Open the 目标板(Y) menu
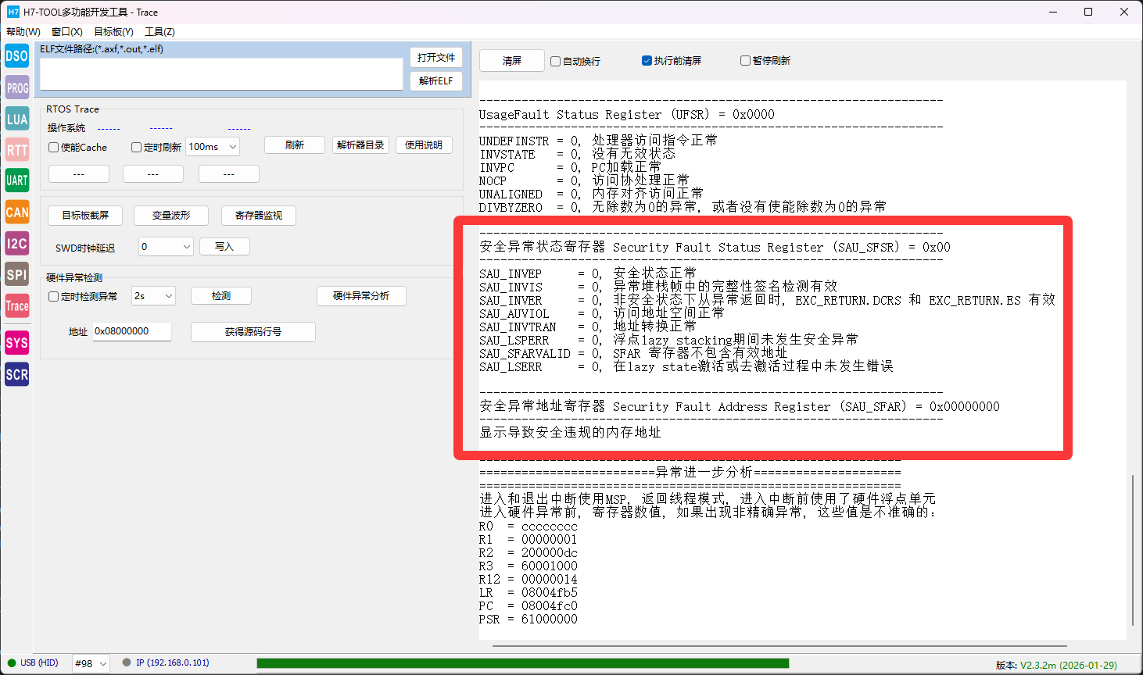Viewport: 1143px width, 675px height. [x=113, y=32]
